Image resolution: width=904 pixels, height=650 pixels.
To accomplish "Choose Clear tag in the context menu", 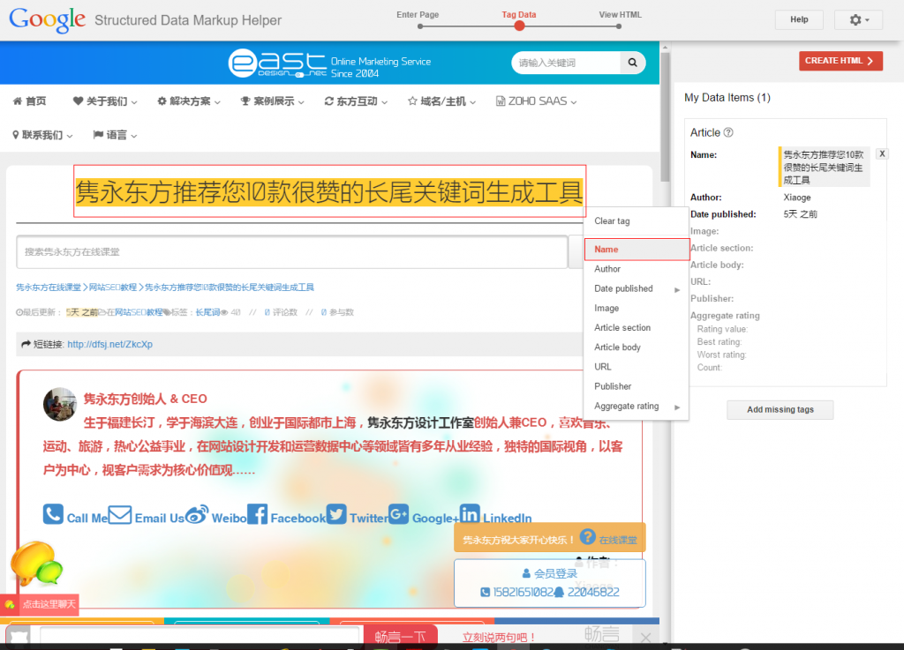I will pos(612,221).
